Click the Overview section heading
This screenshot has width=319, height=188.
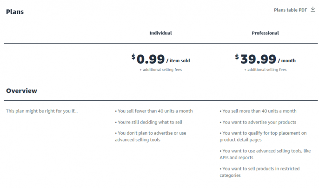21,91
